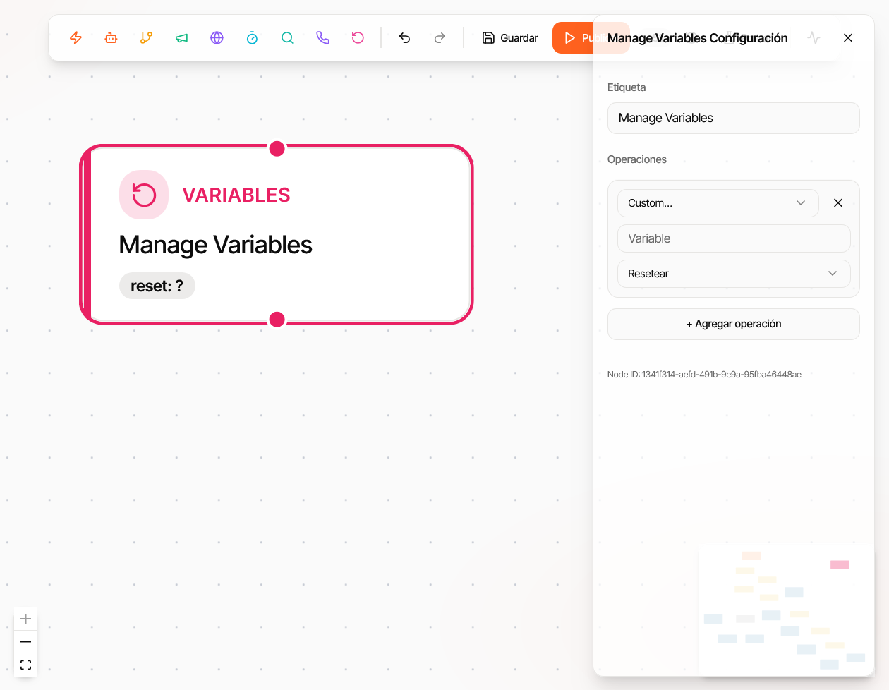Image resolution: width=889 pixels, height=690 pixels.
Task: Click the Operaciones section label
Action: tap(637, 159)
